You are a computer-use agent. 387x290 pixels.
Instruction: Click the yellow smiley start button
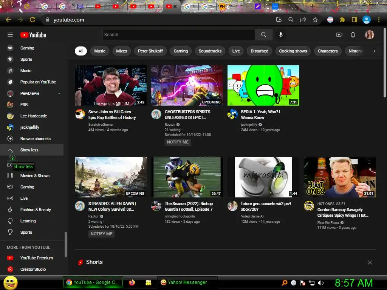point(11,282)
